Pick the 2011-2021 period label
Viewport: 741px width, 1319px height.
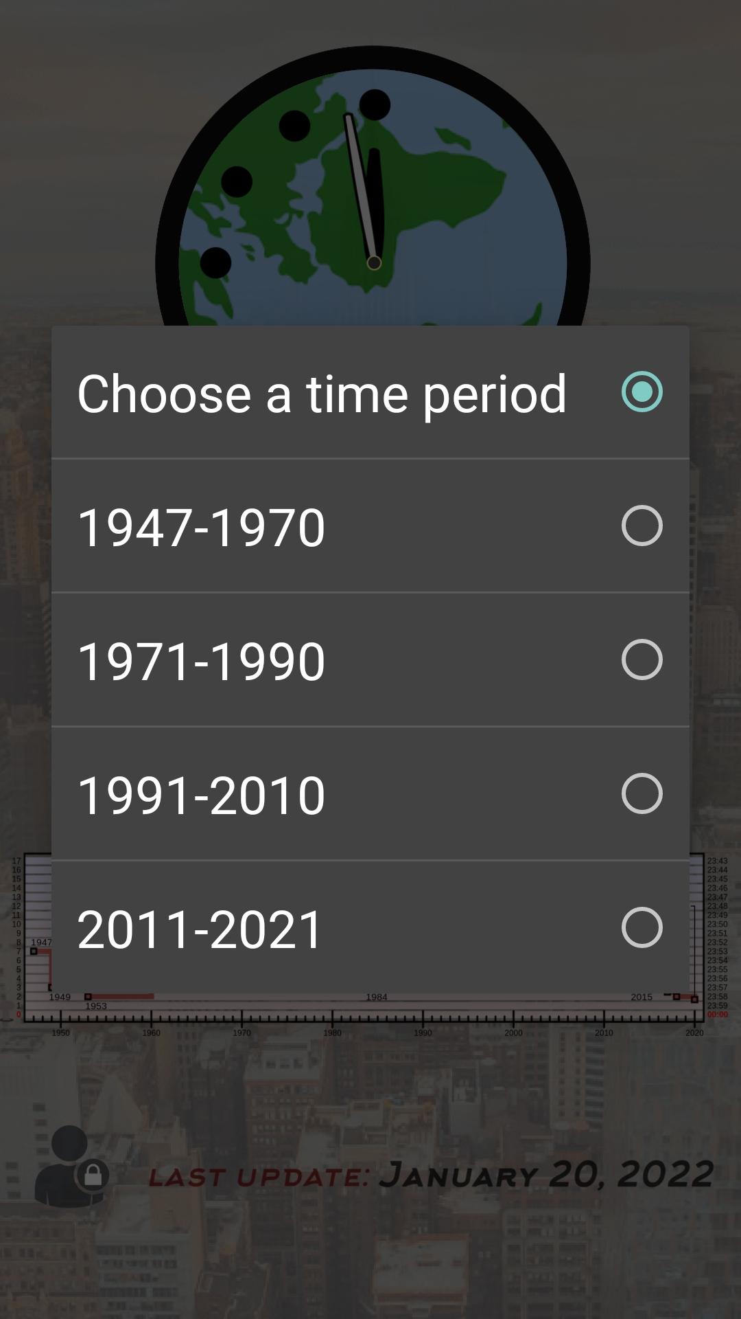click(200, 929)
